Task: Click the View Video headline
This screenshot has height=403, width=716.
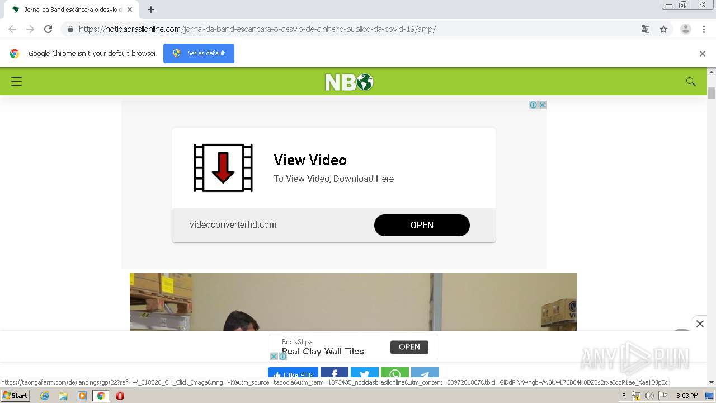Action: point(310,160)
